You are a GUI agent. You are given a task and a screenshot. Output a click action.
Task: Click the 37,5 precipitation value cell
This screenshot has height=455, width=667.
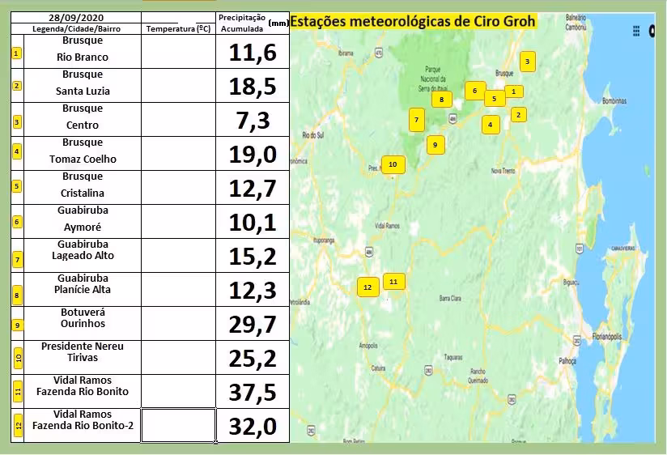253,392
